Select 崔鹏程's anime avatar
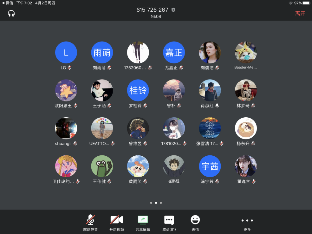 point(174,166)
